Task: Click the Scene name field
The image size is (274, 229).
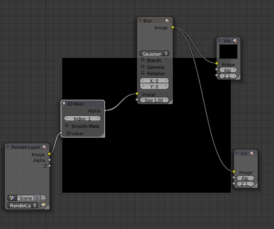Action: pyautogui.click(x=26, y=198)
